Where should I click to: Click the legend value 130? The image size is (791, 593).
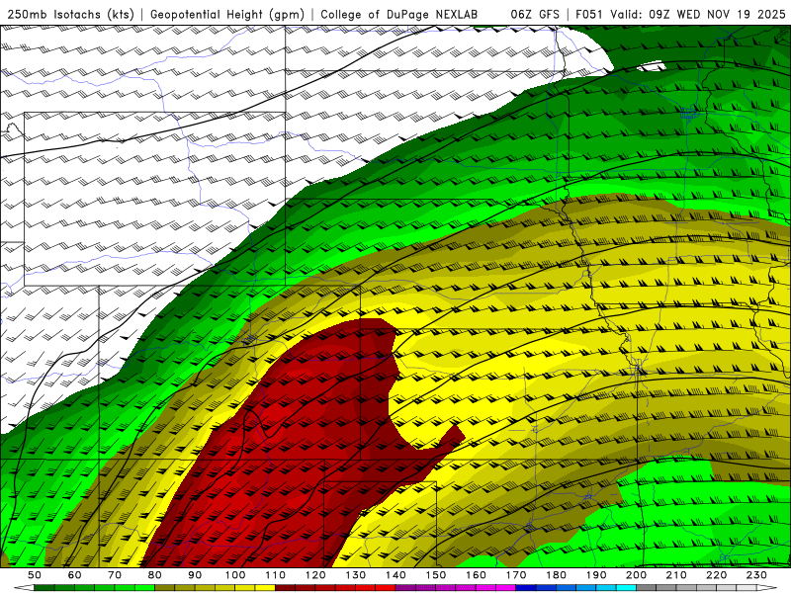[356, 575]
